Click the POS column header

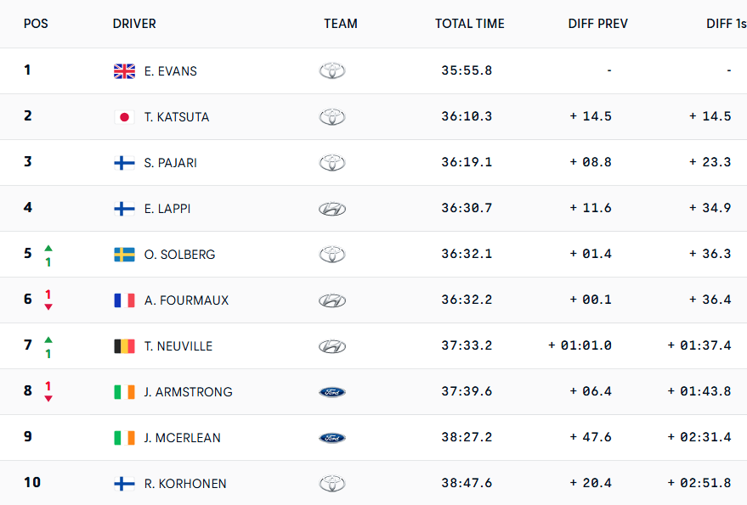tap(36, 24)
